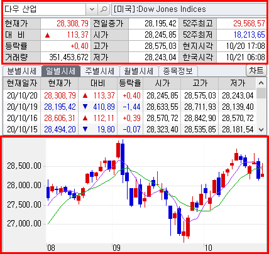The height and width of the screenshot is (254, 269).
Task: Switch to the 분별시세 tab
Action: tap(22, 71)
